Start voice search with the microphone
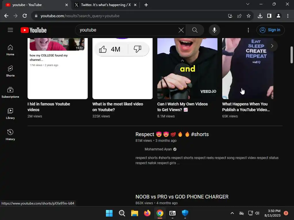Image resolution: width=294 pixels, height=220 pixels. click(214, 30)
